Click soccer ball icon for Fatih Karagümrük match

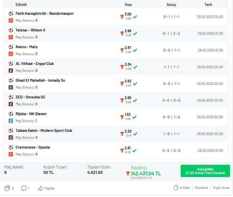click(11, 13)
